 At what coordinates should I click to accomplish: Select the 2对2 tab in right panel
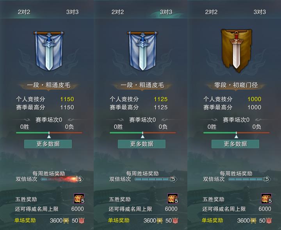[211, 12]
